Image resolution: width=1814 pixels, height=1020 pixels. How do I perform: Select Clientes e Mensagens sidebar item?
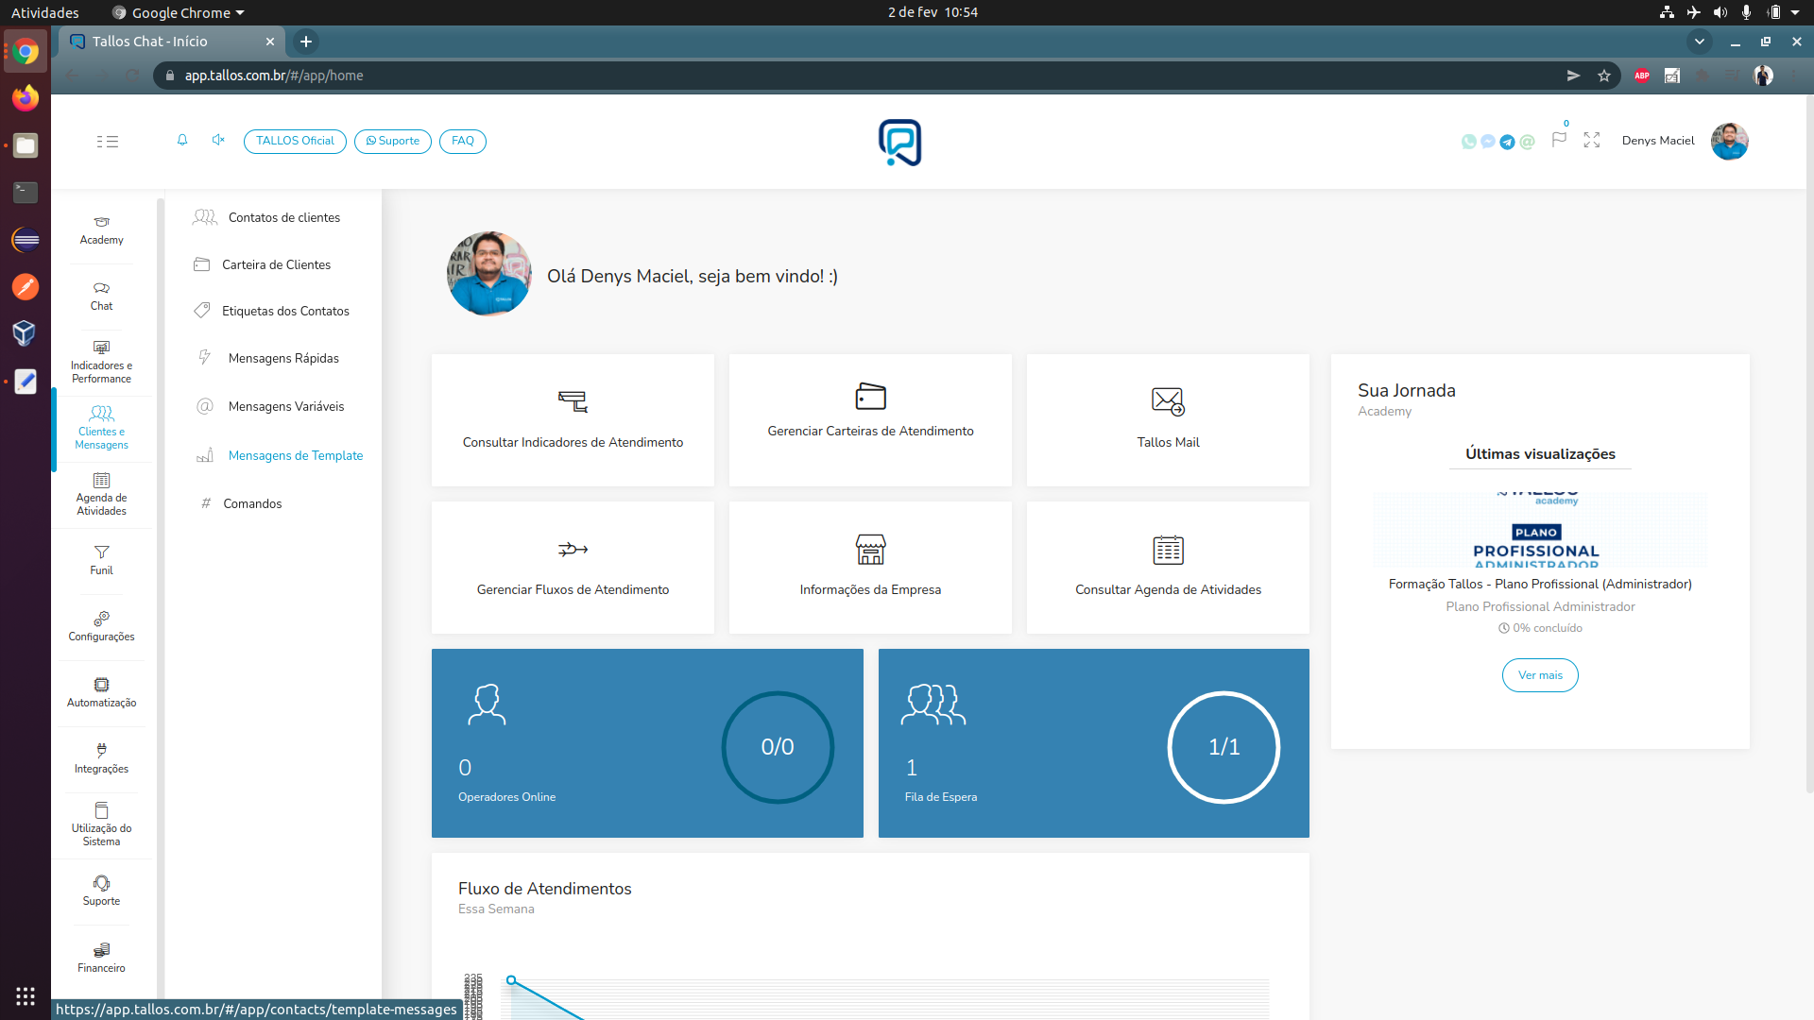101,428
